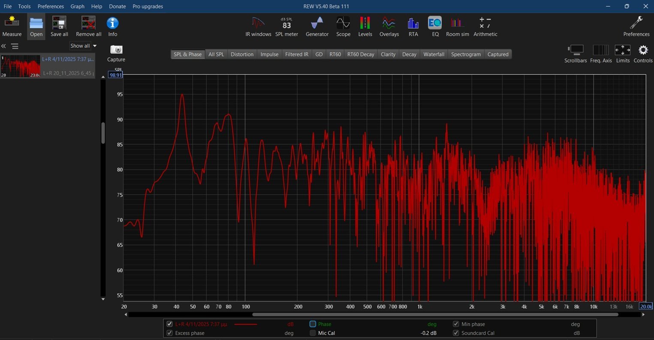Toggle the Phase trace checkbox
The width and height of the screenshot is (654, 340).
(x=313, y=324)
